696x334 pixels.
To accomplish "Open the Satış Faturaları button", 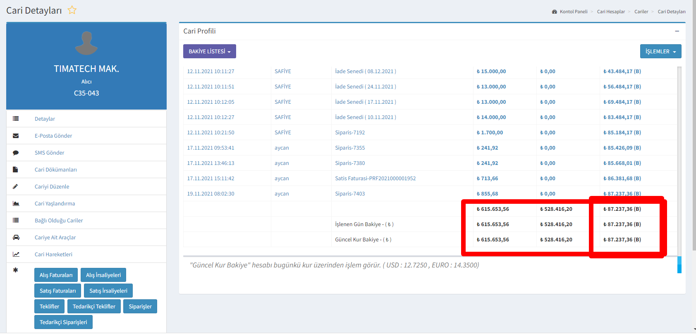I will click(57, 291).
